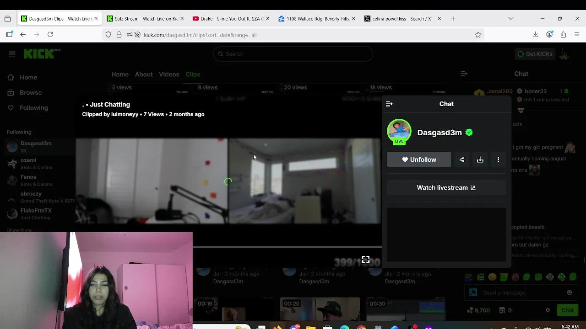This screenshot has height=329, width=586.
Task: Open browser downloads panel
Action: [x=535, y=35]
